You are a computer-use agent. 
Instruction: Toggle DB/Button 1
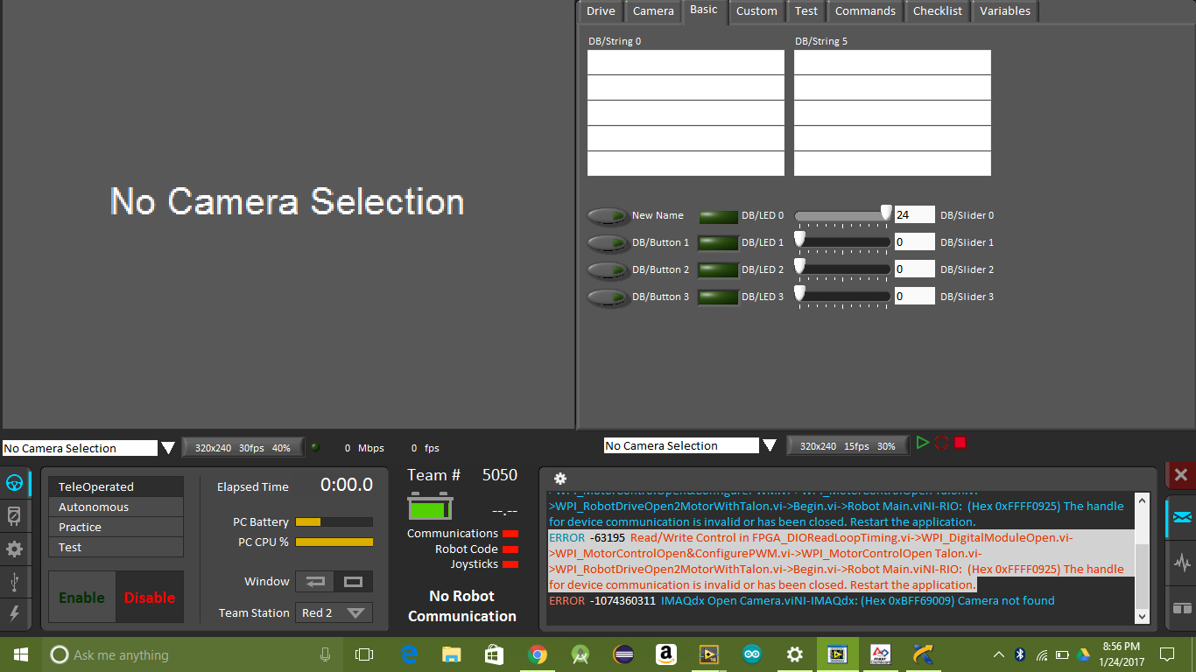[x=608, y=242]
